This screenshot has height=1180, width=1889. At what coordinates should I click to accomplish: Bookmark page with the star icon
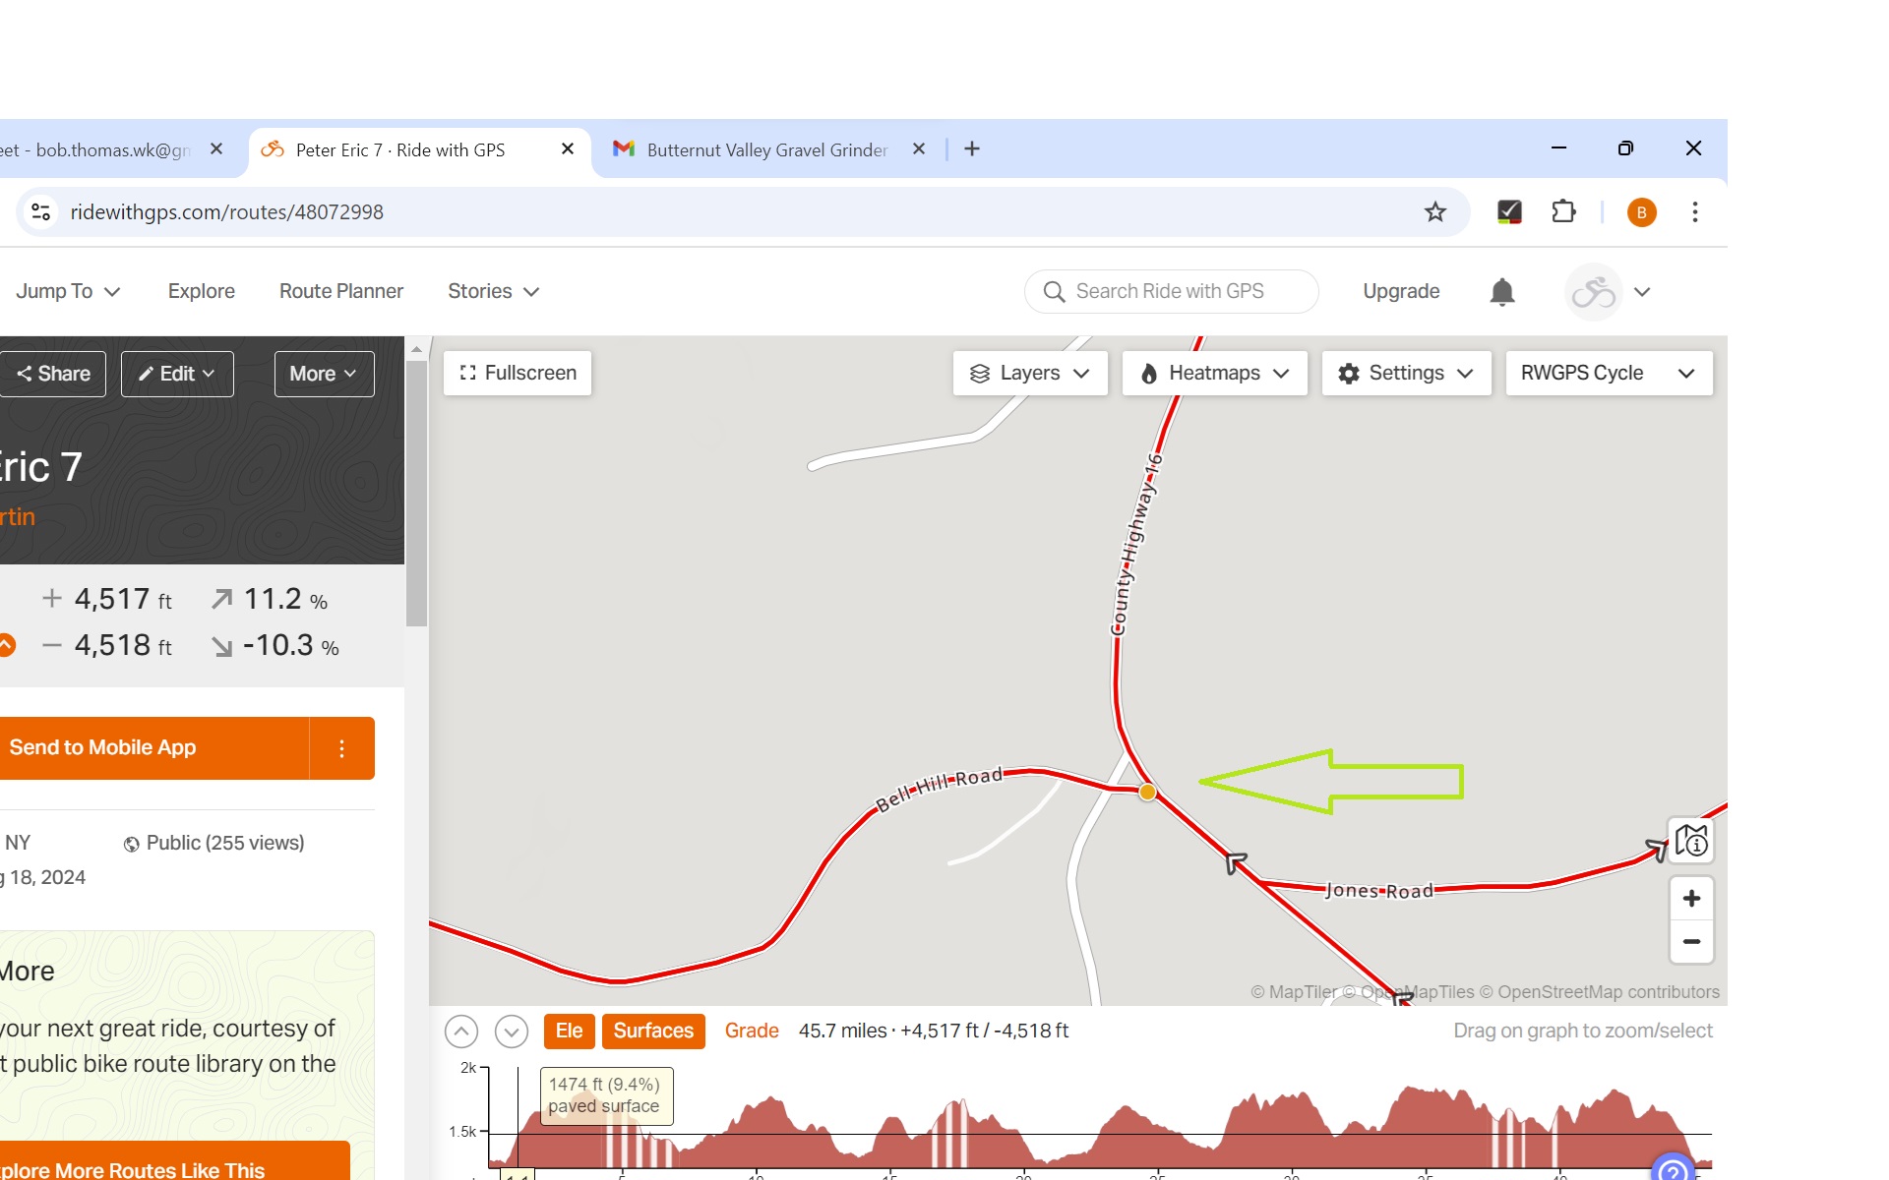point(1434,212)
